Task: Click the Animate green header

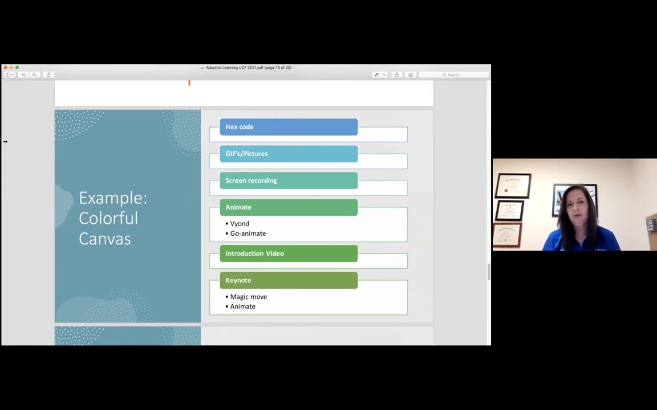Action: click(289, 207)
